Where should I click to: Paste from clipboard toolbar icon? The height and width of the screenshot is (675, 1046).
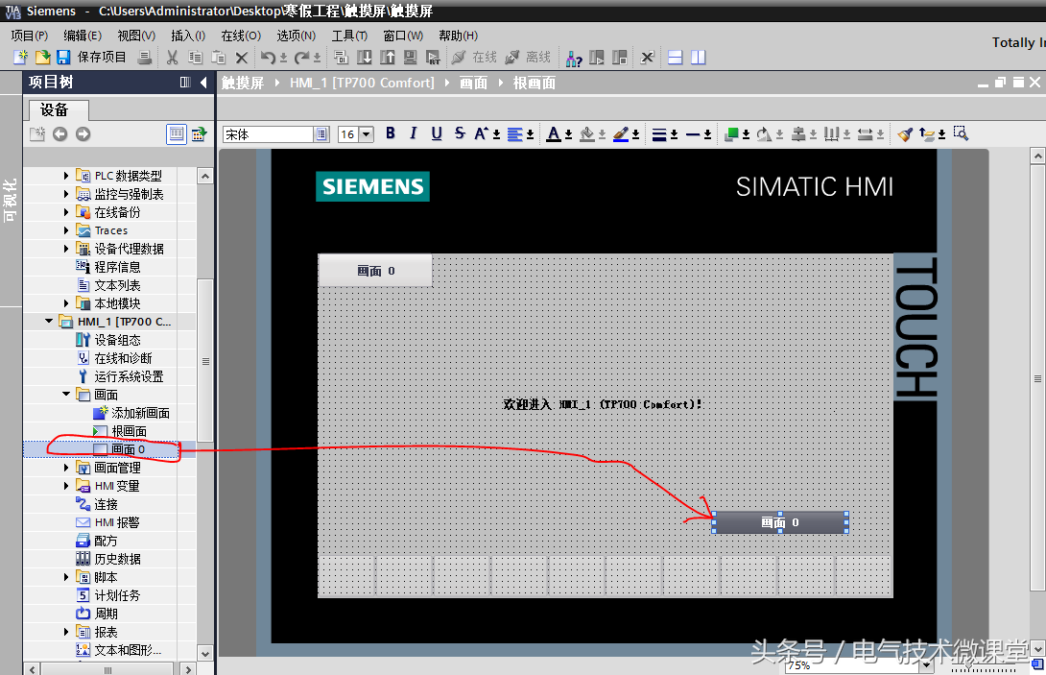218,58
